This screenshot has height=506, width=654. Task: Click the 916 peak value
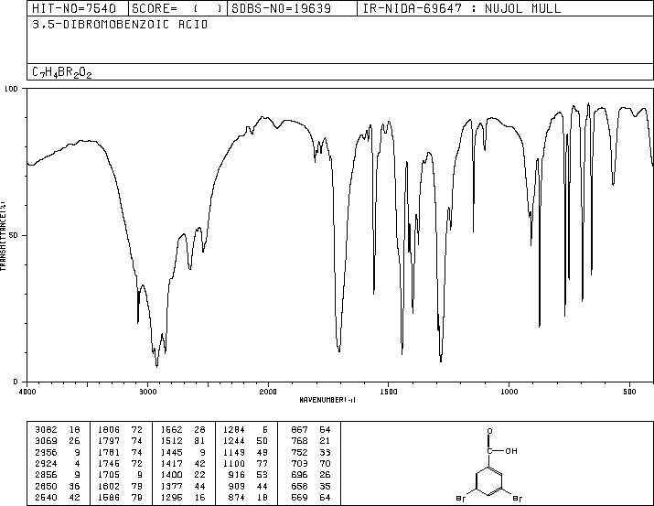(237, 475)
